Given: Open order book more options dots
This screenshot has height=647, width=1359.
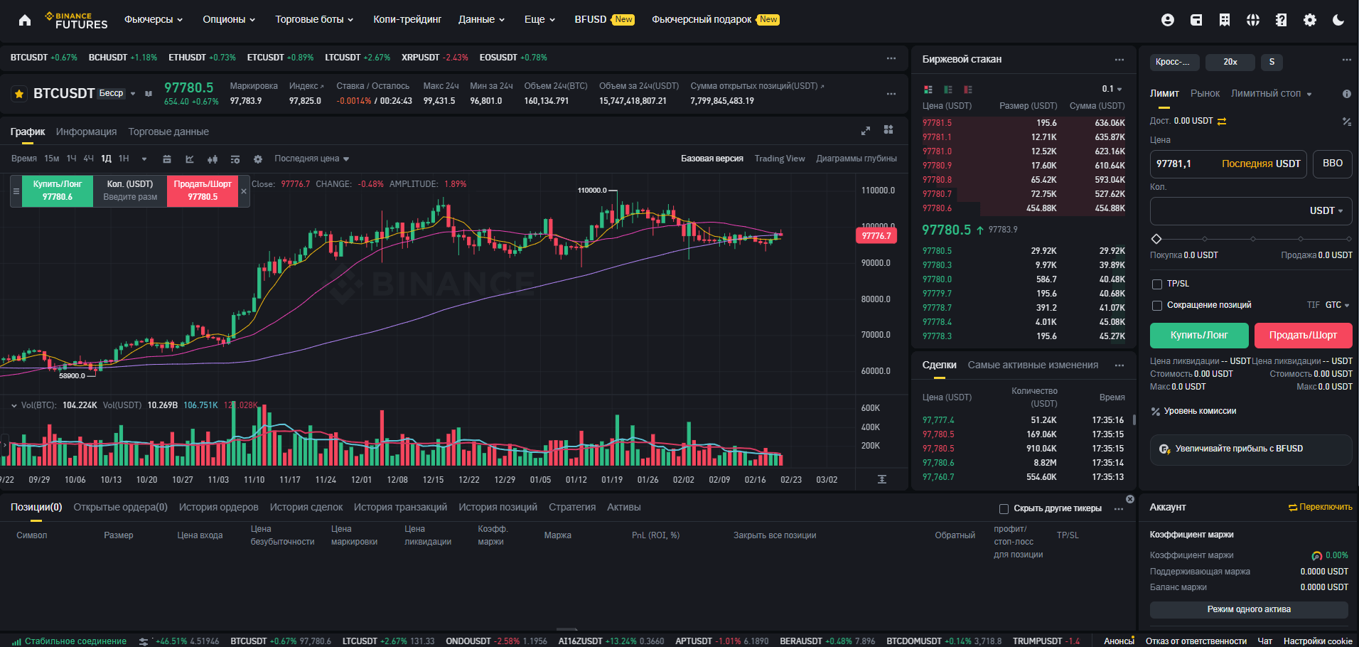Looking at the screenshot, I should (x=1119, y=60).
